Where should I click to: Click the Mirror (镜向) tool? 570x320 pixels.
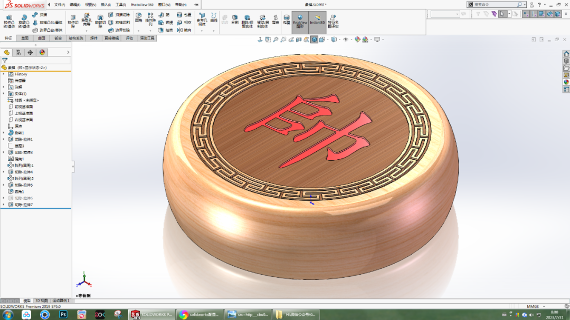pyautogui.click(x=184, y=30)
